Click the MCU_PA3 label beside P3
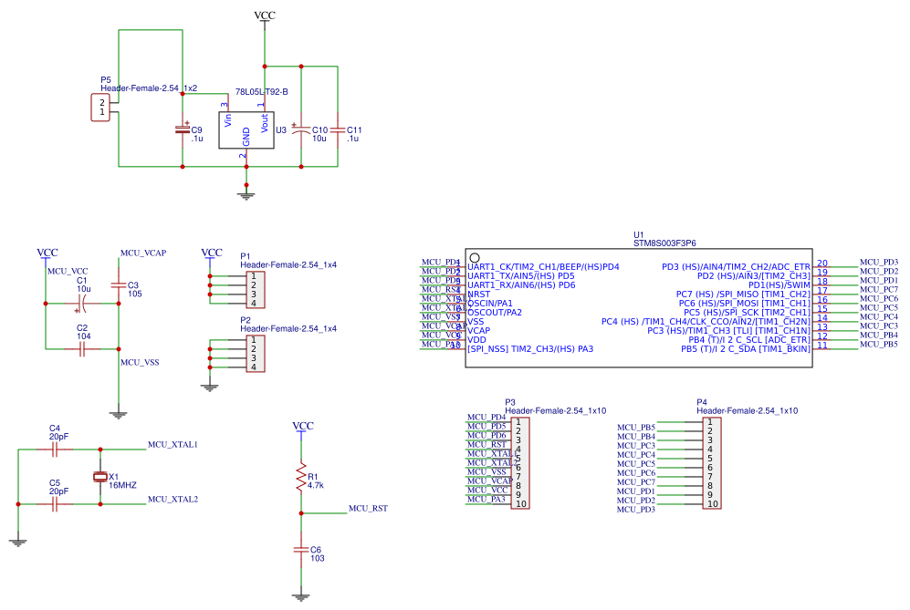This screenshot has height=610, width=910. point(486,500)
